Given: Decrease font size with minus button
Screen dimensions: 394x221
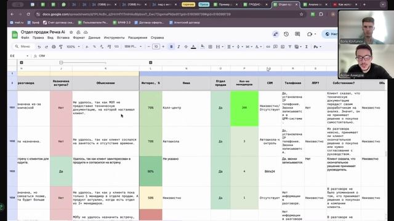Looking at the screenshot, I should (149, 47).
